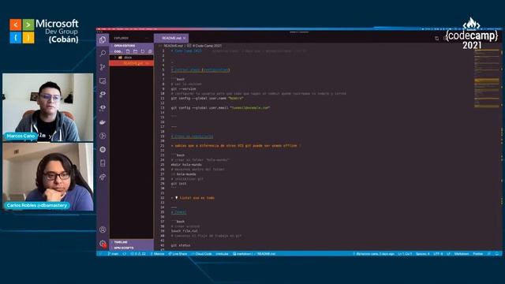505x284 pixels.
Task: Open the Explorer panel more actions ellipsis
Action: (147, 39)
